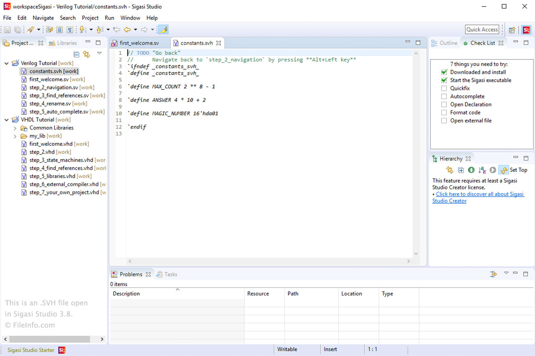
Task: Minimize the editor area pane
Action: point(407,42)
